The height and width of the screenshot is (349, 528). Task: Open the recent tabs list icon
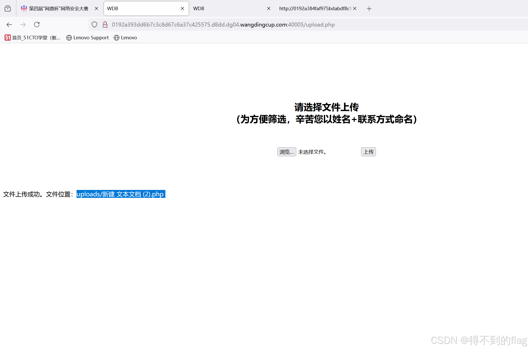(x=8, y=9)
